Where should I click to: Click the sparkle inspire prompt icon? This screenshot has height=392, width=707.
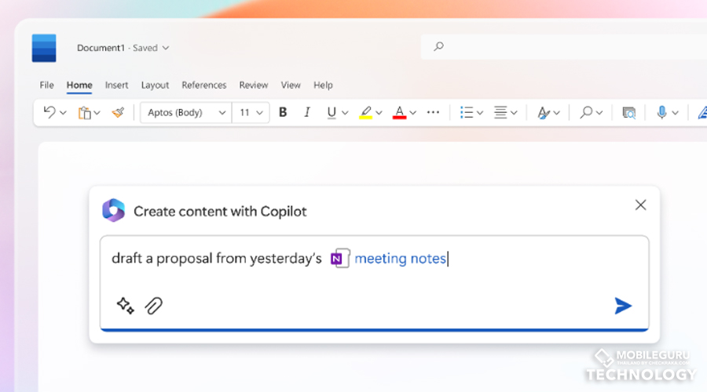click(x=125, y=306)
